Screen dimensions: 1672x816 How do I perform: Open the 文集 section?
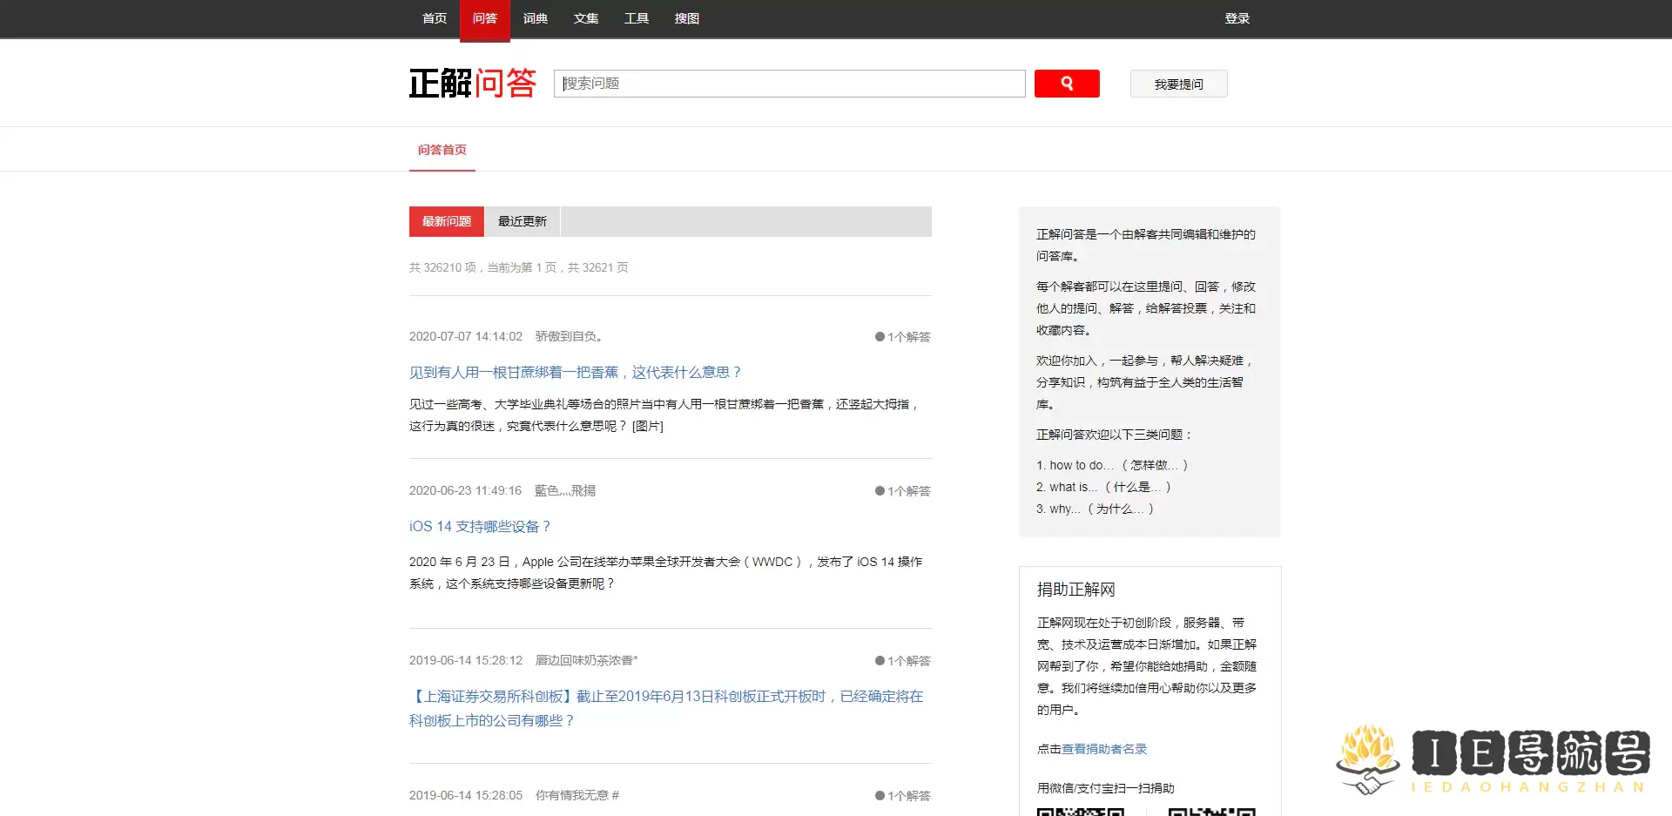(x=585, y=18)
